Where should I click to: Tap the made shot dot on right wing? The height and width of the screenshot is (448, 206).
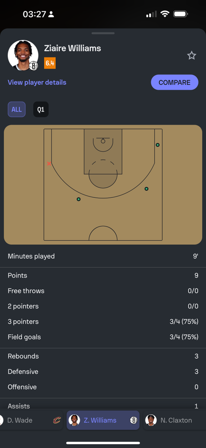click(147, 189)
